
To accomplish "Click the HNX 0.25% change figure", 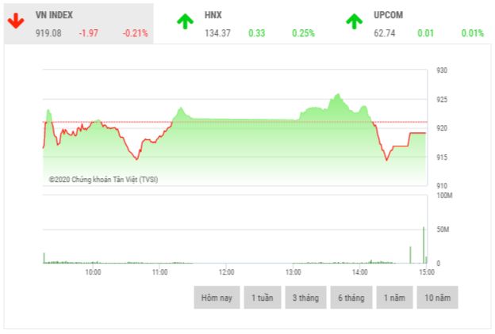I will click(x=303, y=33).
